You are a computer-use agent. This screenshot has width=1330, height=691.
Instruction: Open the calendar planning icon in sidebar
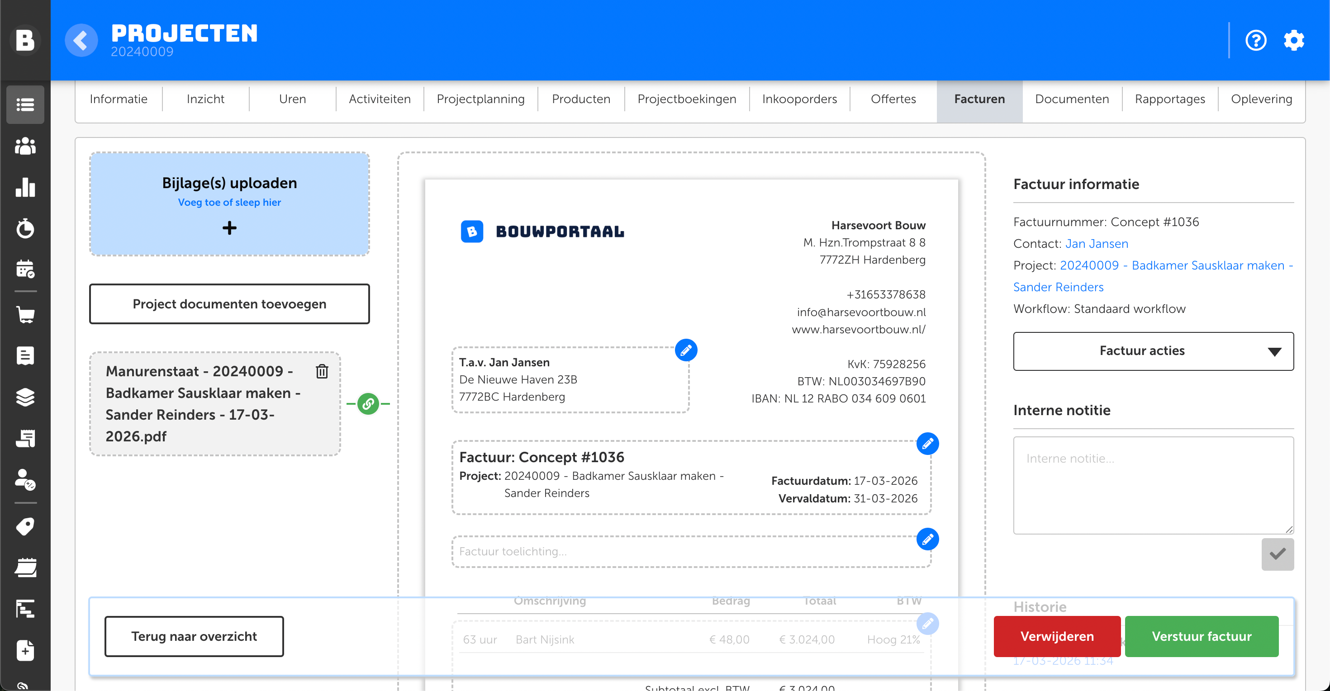click(x=25, y=269)
